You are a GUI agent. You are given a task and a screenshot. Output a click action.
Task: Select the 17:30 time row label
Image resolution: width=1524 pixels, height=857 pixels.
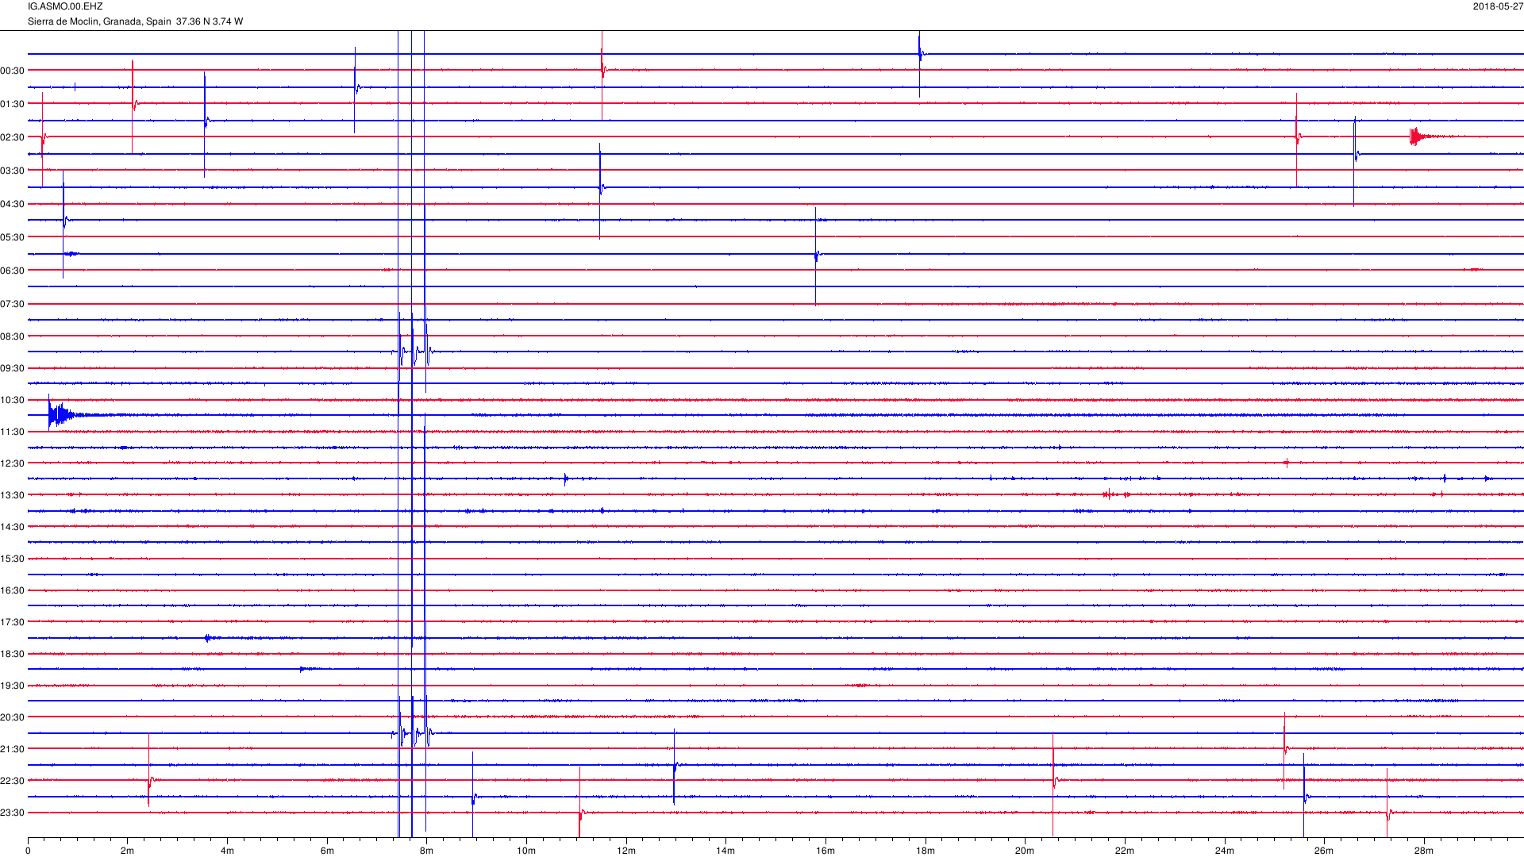click(13, 622)
